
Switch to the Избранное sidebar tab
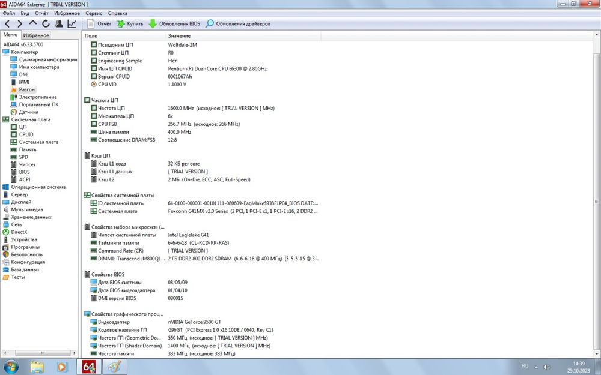pyautogui.click(x=36, y=35)
